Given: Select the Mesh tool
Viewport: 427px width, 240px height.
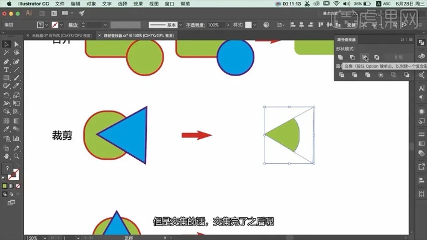Looking at the screenshot, I should [x=6, y=121].
